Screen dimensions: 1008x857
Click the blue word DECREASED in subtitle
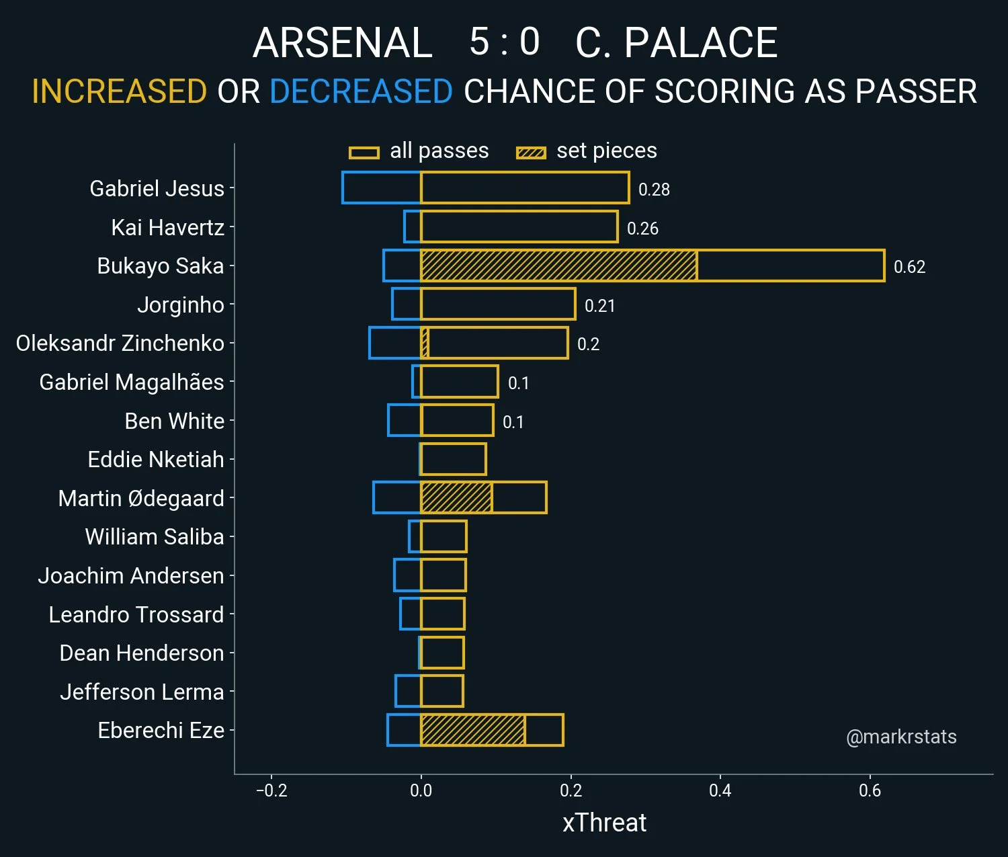[x=361, y=91]
